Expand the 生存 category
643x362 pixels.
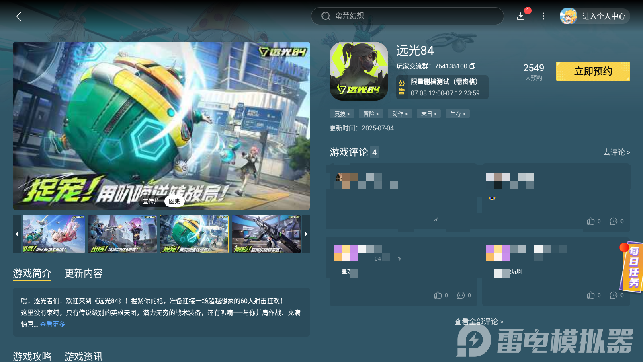(457, 114)
